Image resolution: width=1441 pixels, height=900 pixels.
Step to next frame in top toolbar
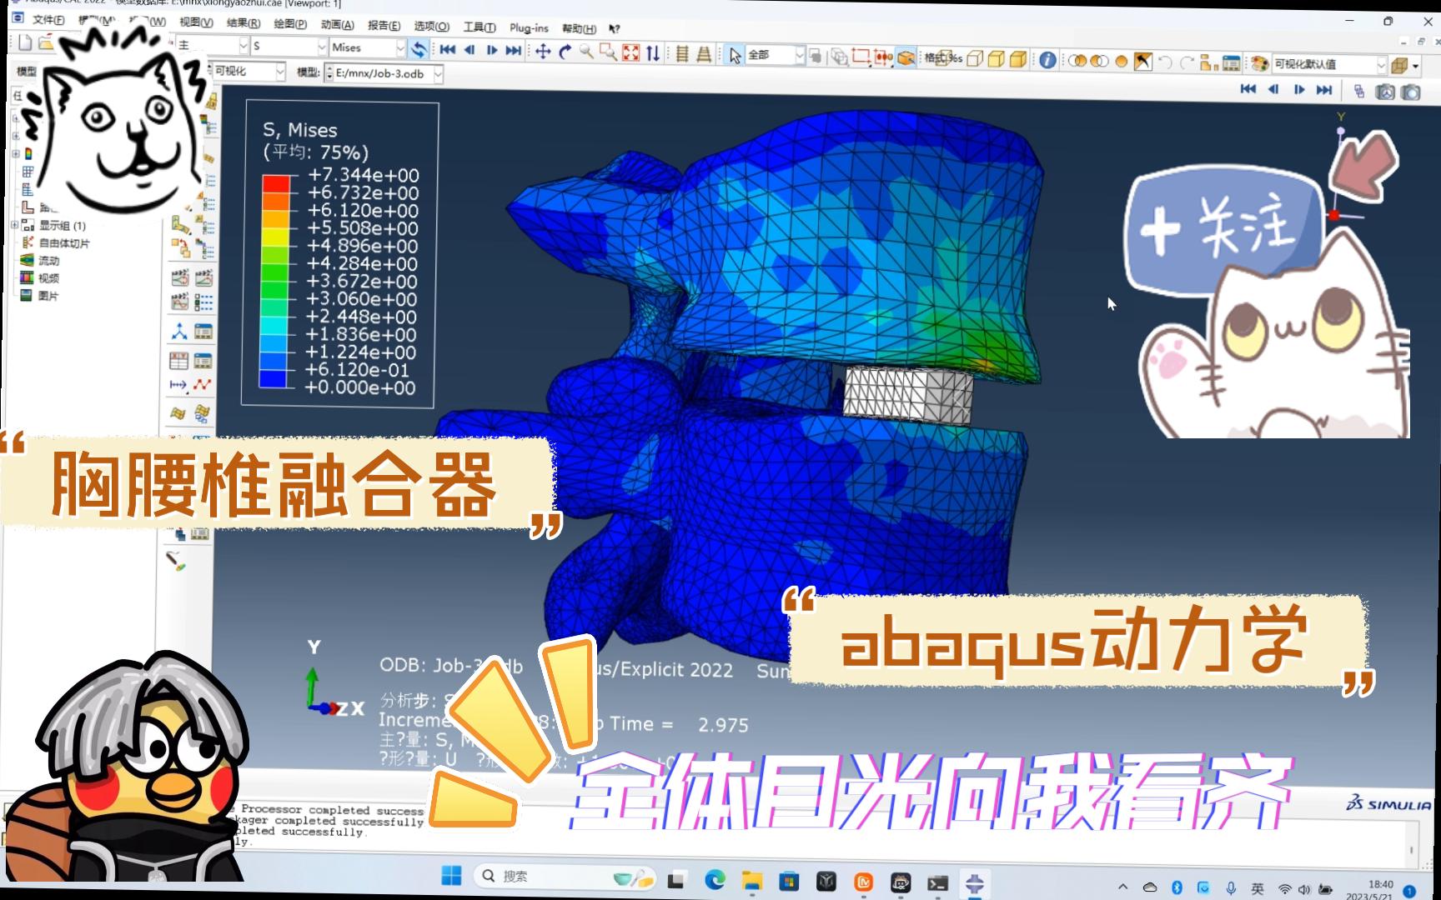tap(492, 51)
